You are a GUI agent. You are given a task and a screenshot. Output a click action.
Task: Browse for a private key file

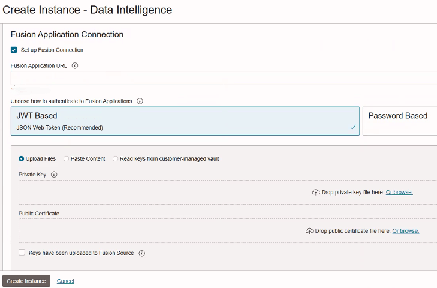click(x=399, y=192)
